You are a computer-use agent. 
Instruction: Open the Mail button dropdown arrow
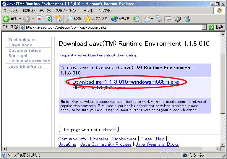[152, 19]
